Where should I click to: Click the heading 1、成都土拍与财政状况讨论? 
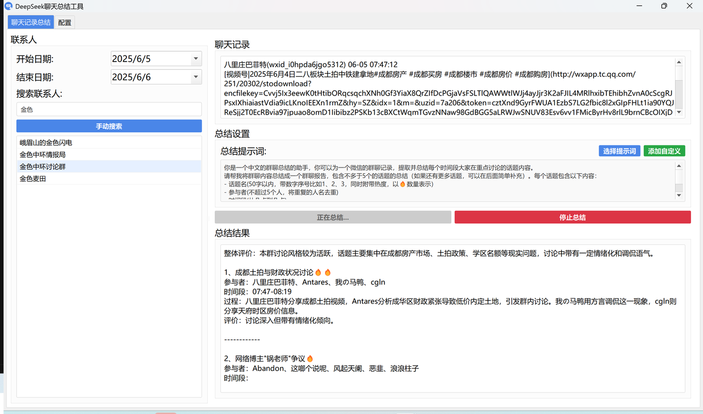(x=277, y=272)
